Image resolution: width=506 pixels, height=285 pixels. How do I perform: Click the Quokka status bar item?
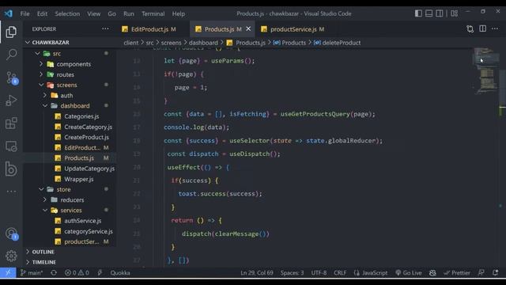click(120, 272)
